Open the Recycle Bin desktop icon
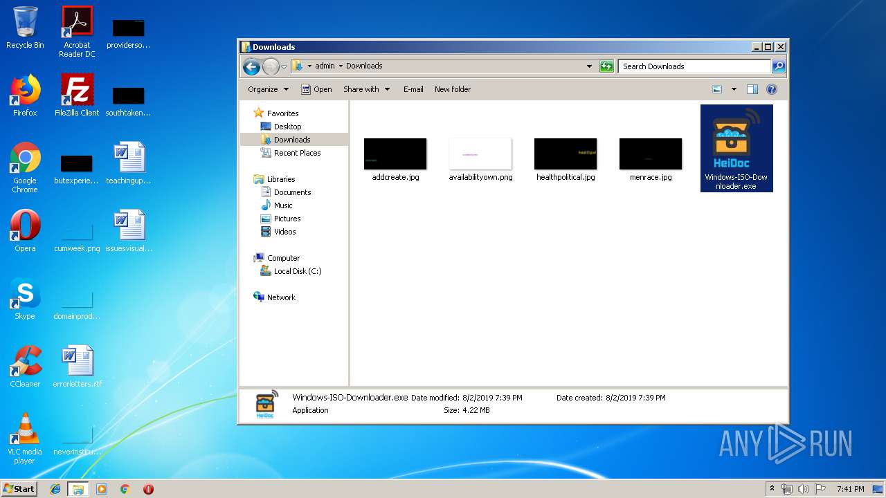886x498 pixels. [x=25, y=28]
